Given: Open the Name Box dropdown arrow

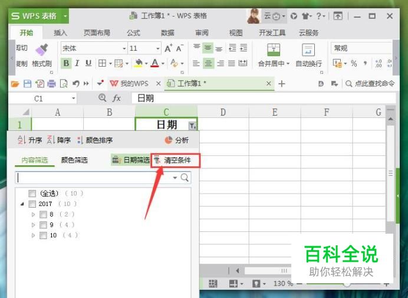Looking at the screenshot, I should 74,98.
